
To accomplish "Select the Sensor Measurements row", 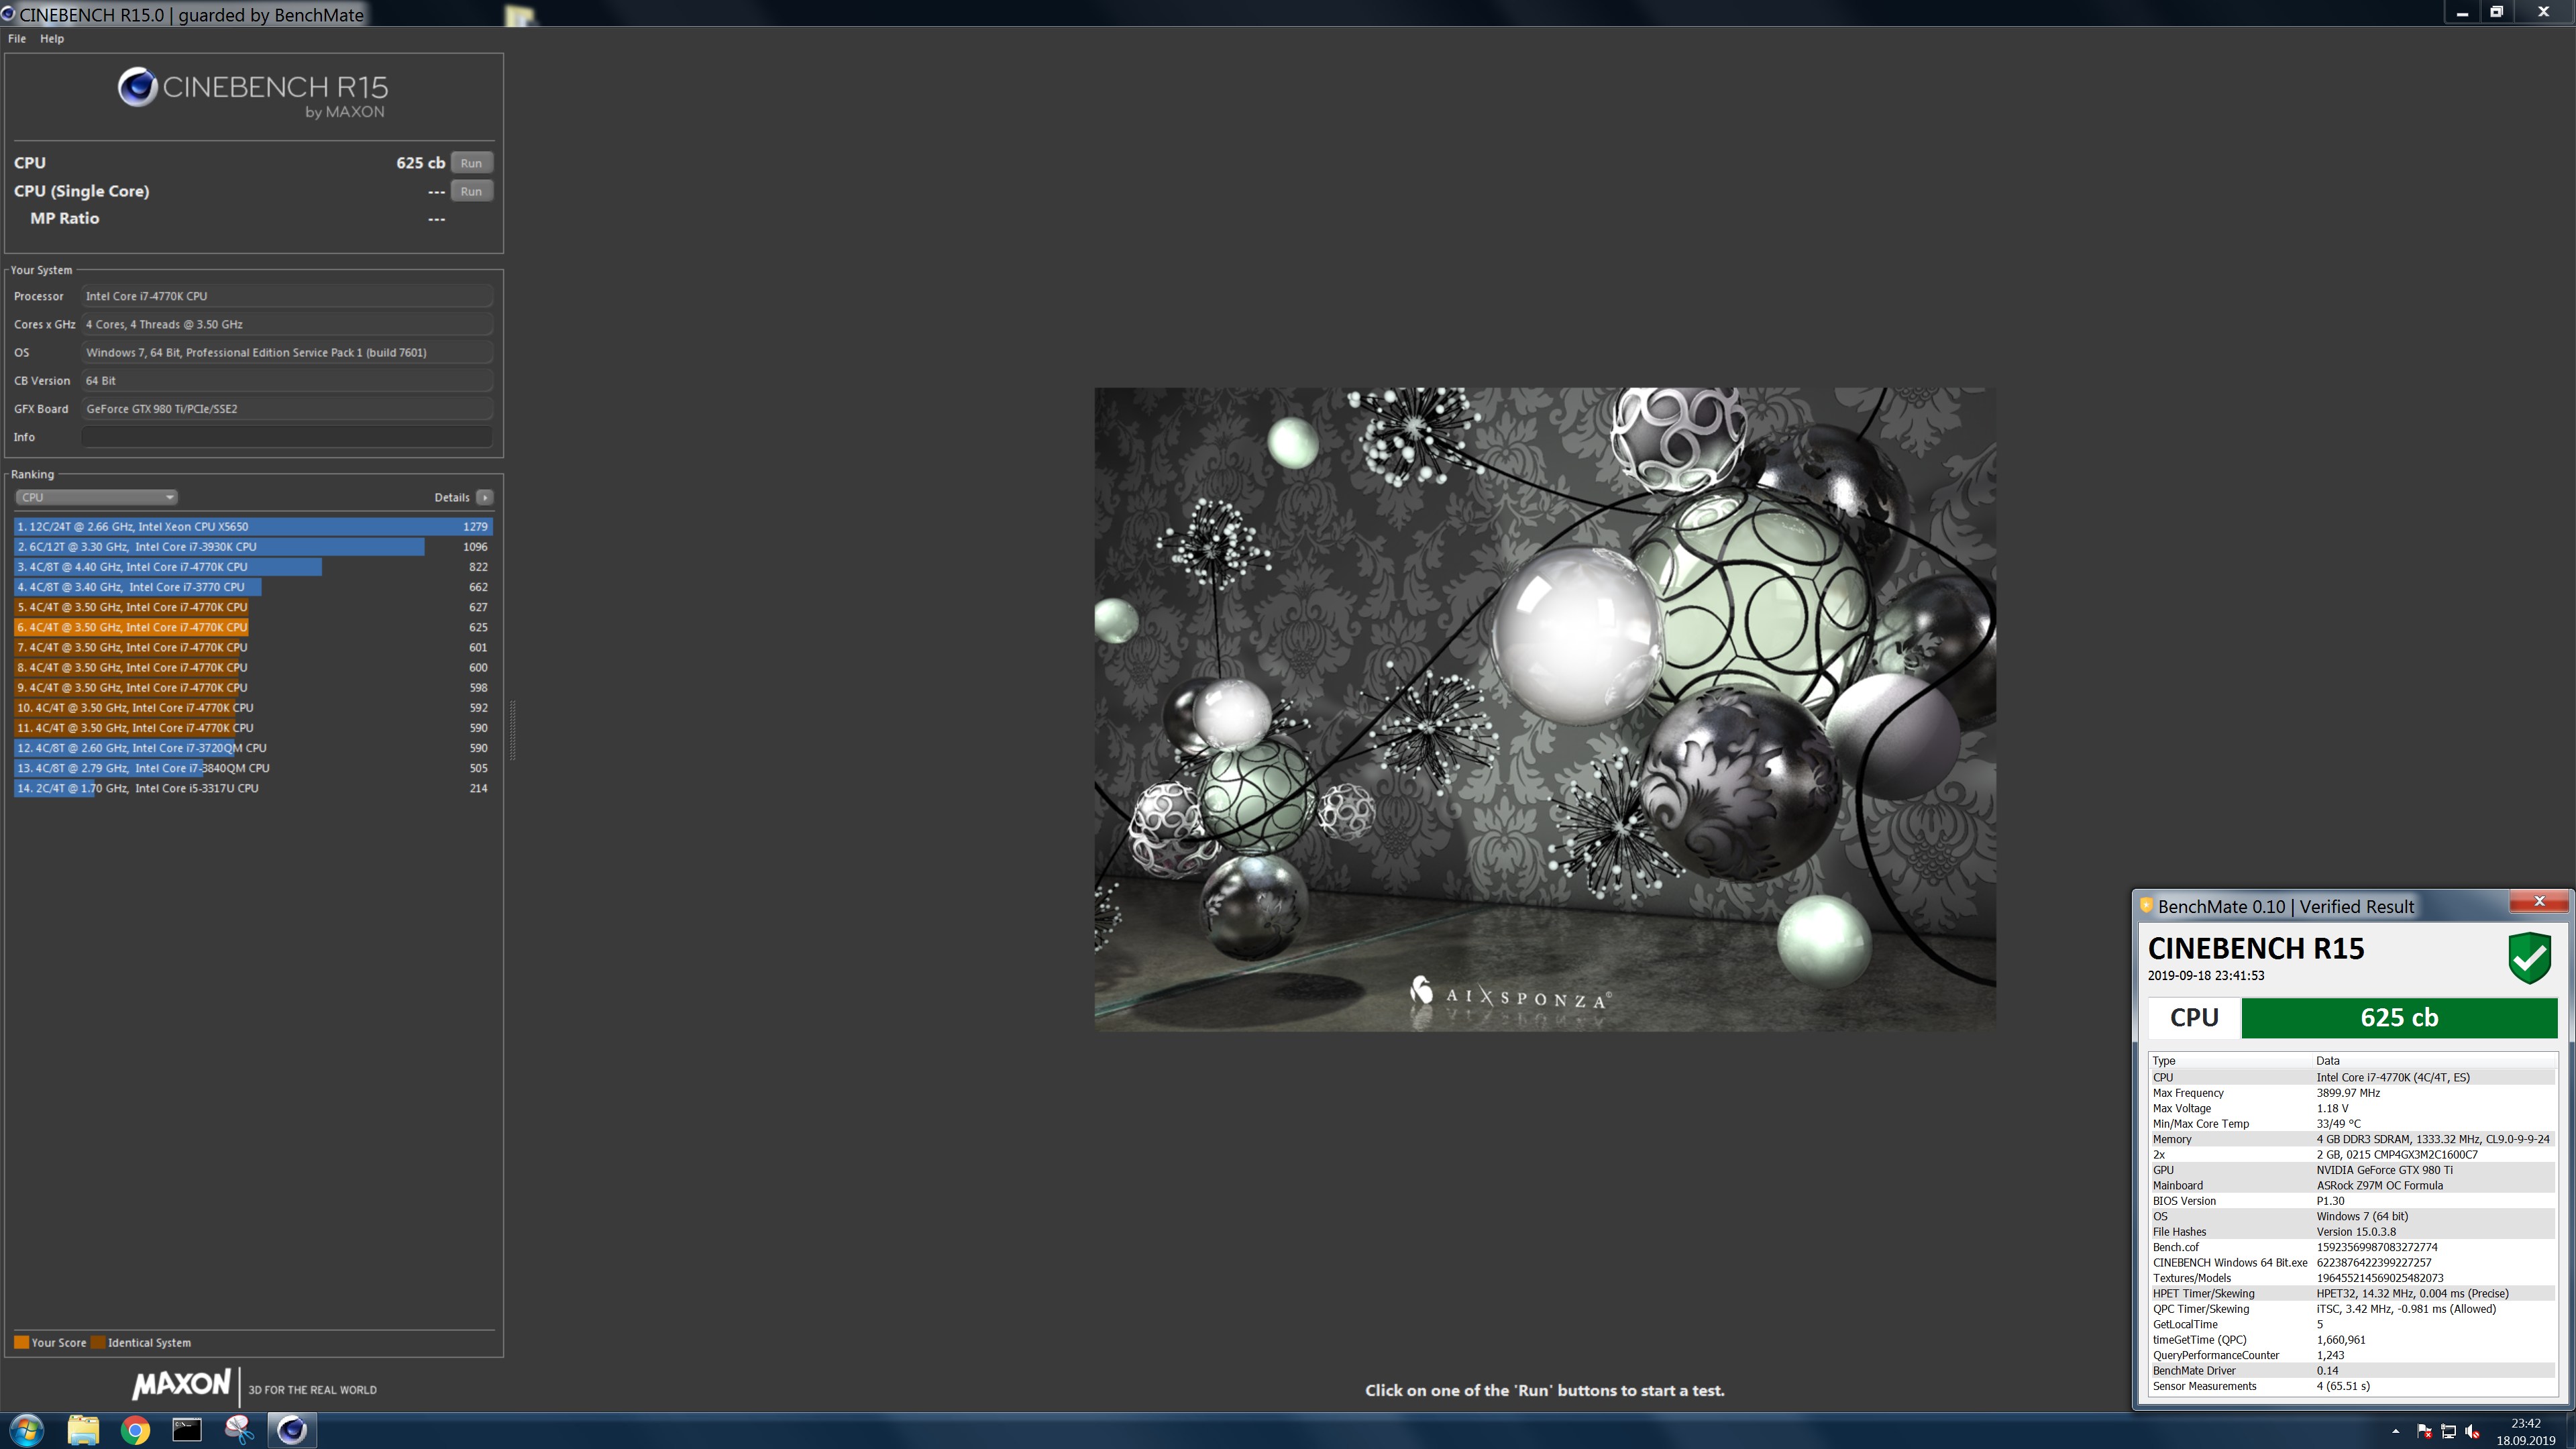I will coord(2353,1386).
